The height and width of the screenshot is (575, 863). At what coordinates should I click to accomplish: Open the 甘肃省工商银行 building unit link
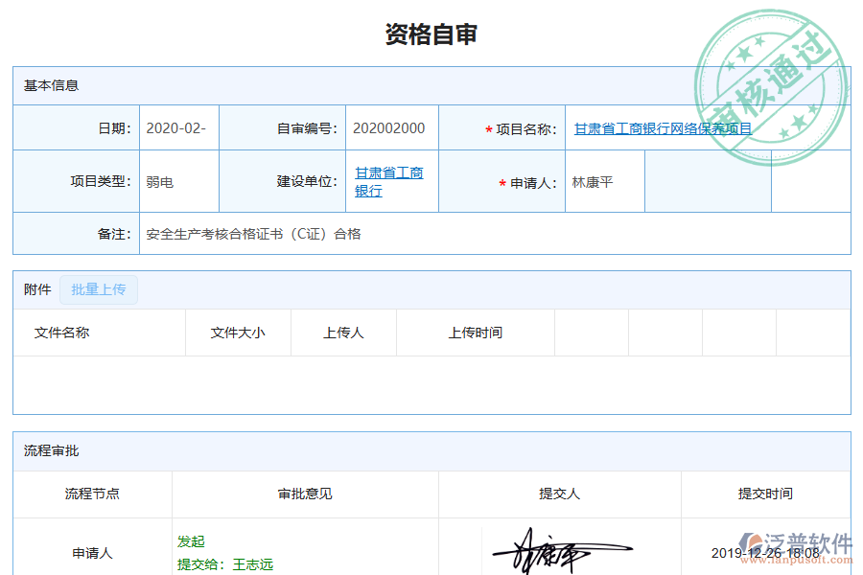387,180
